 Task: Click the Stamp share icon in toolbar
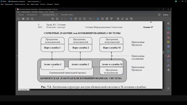tap(131, 19)
